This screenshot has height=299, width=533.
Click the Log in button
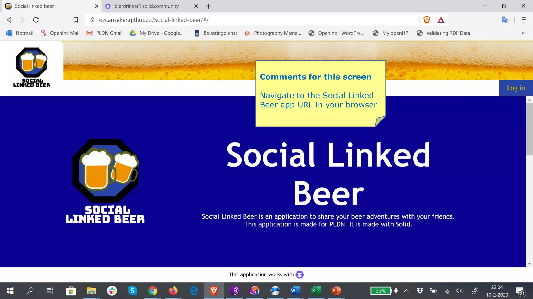516,88
